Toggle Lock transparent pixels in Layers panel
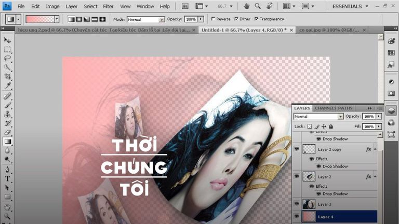 point(310,127)
